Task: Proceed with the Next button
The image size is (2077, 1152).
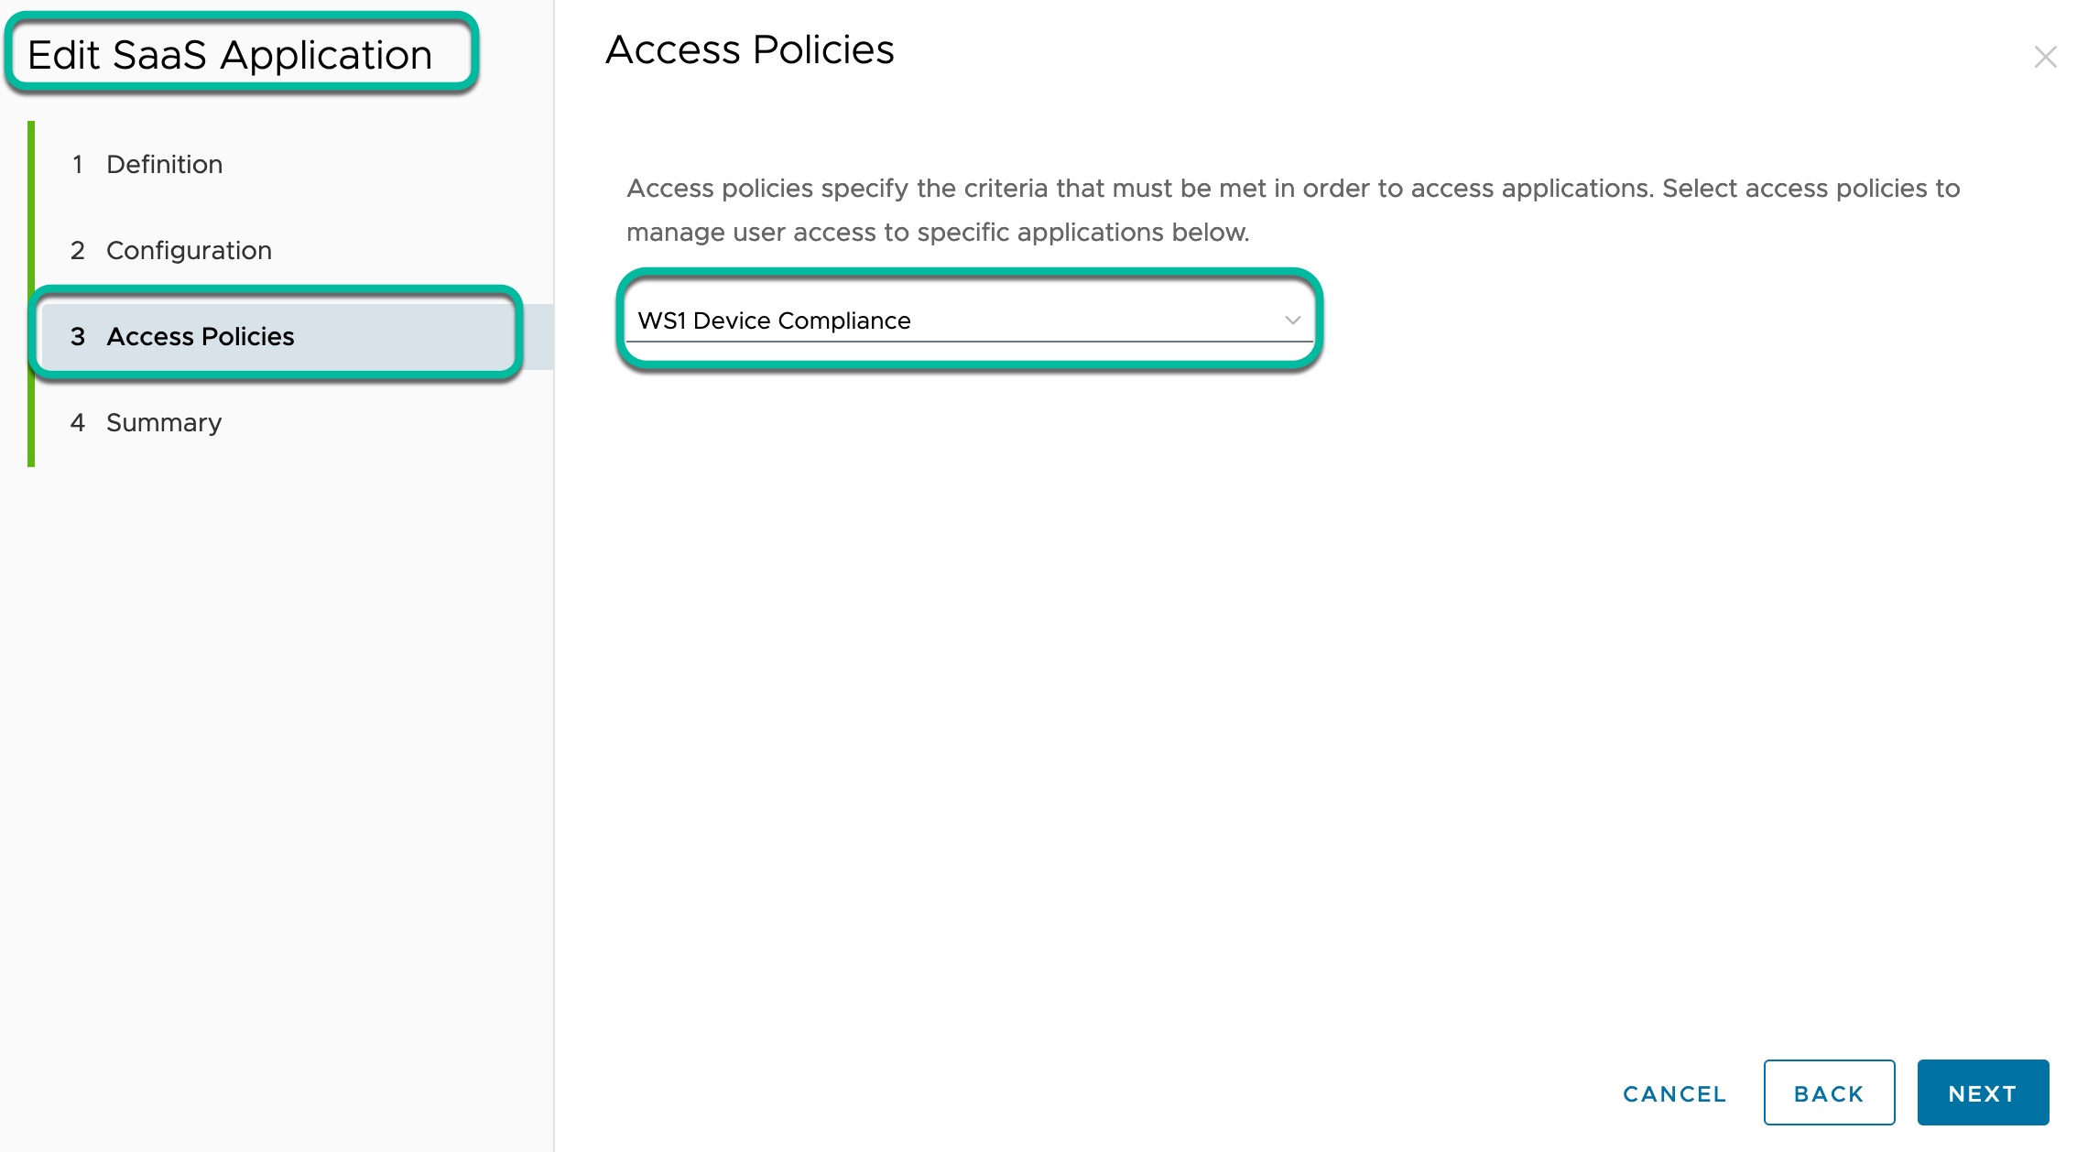Action: (1983, 1093)
